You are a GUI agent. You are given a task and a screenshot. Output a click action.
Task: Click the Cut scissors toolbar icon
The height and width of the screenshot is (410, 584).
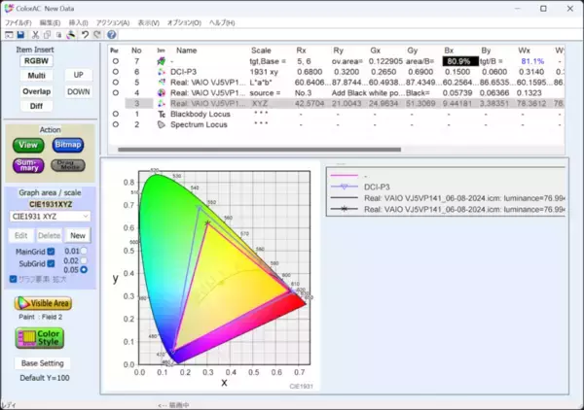[37, 34]
